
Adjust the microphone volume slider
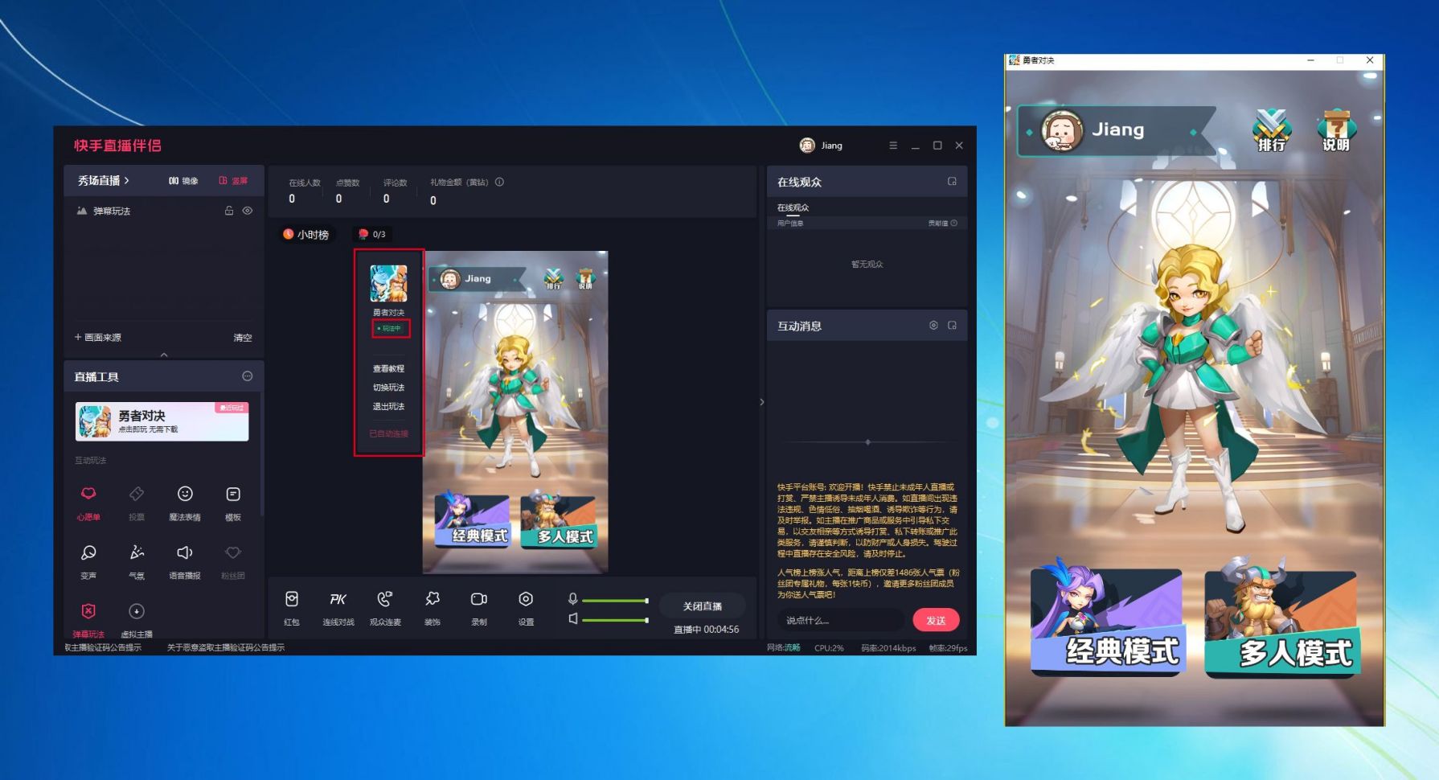(615, 601)
